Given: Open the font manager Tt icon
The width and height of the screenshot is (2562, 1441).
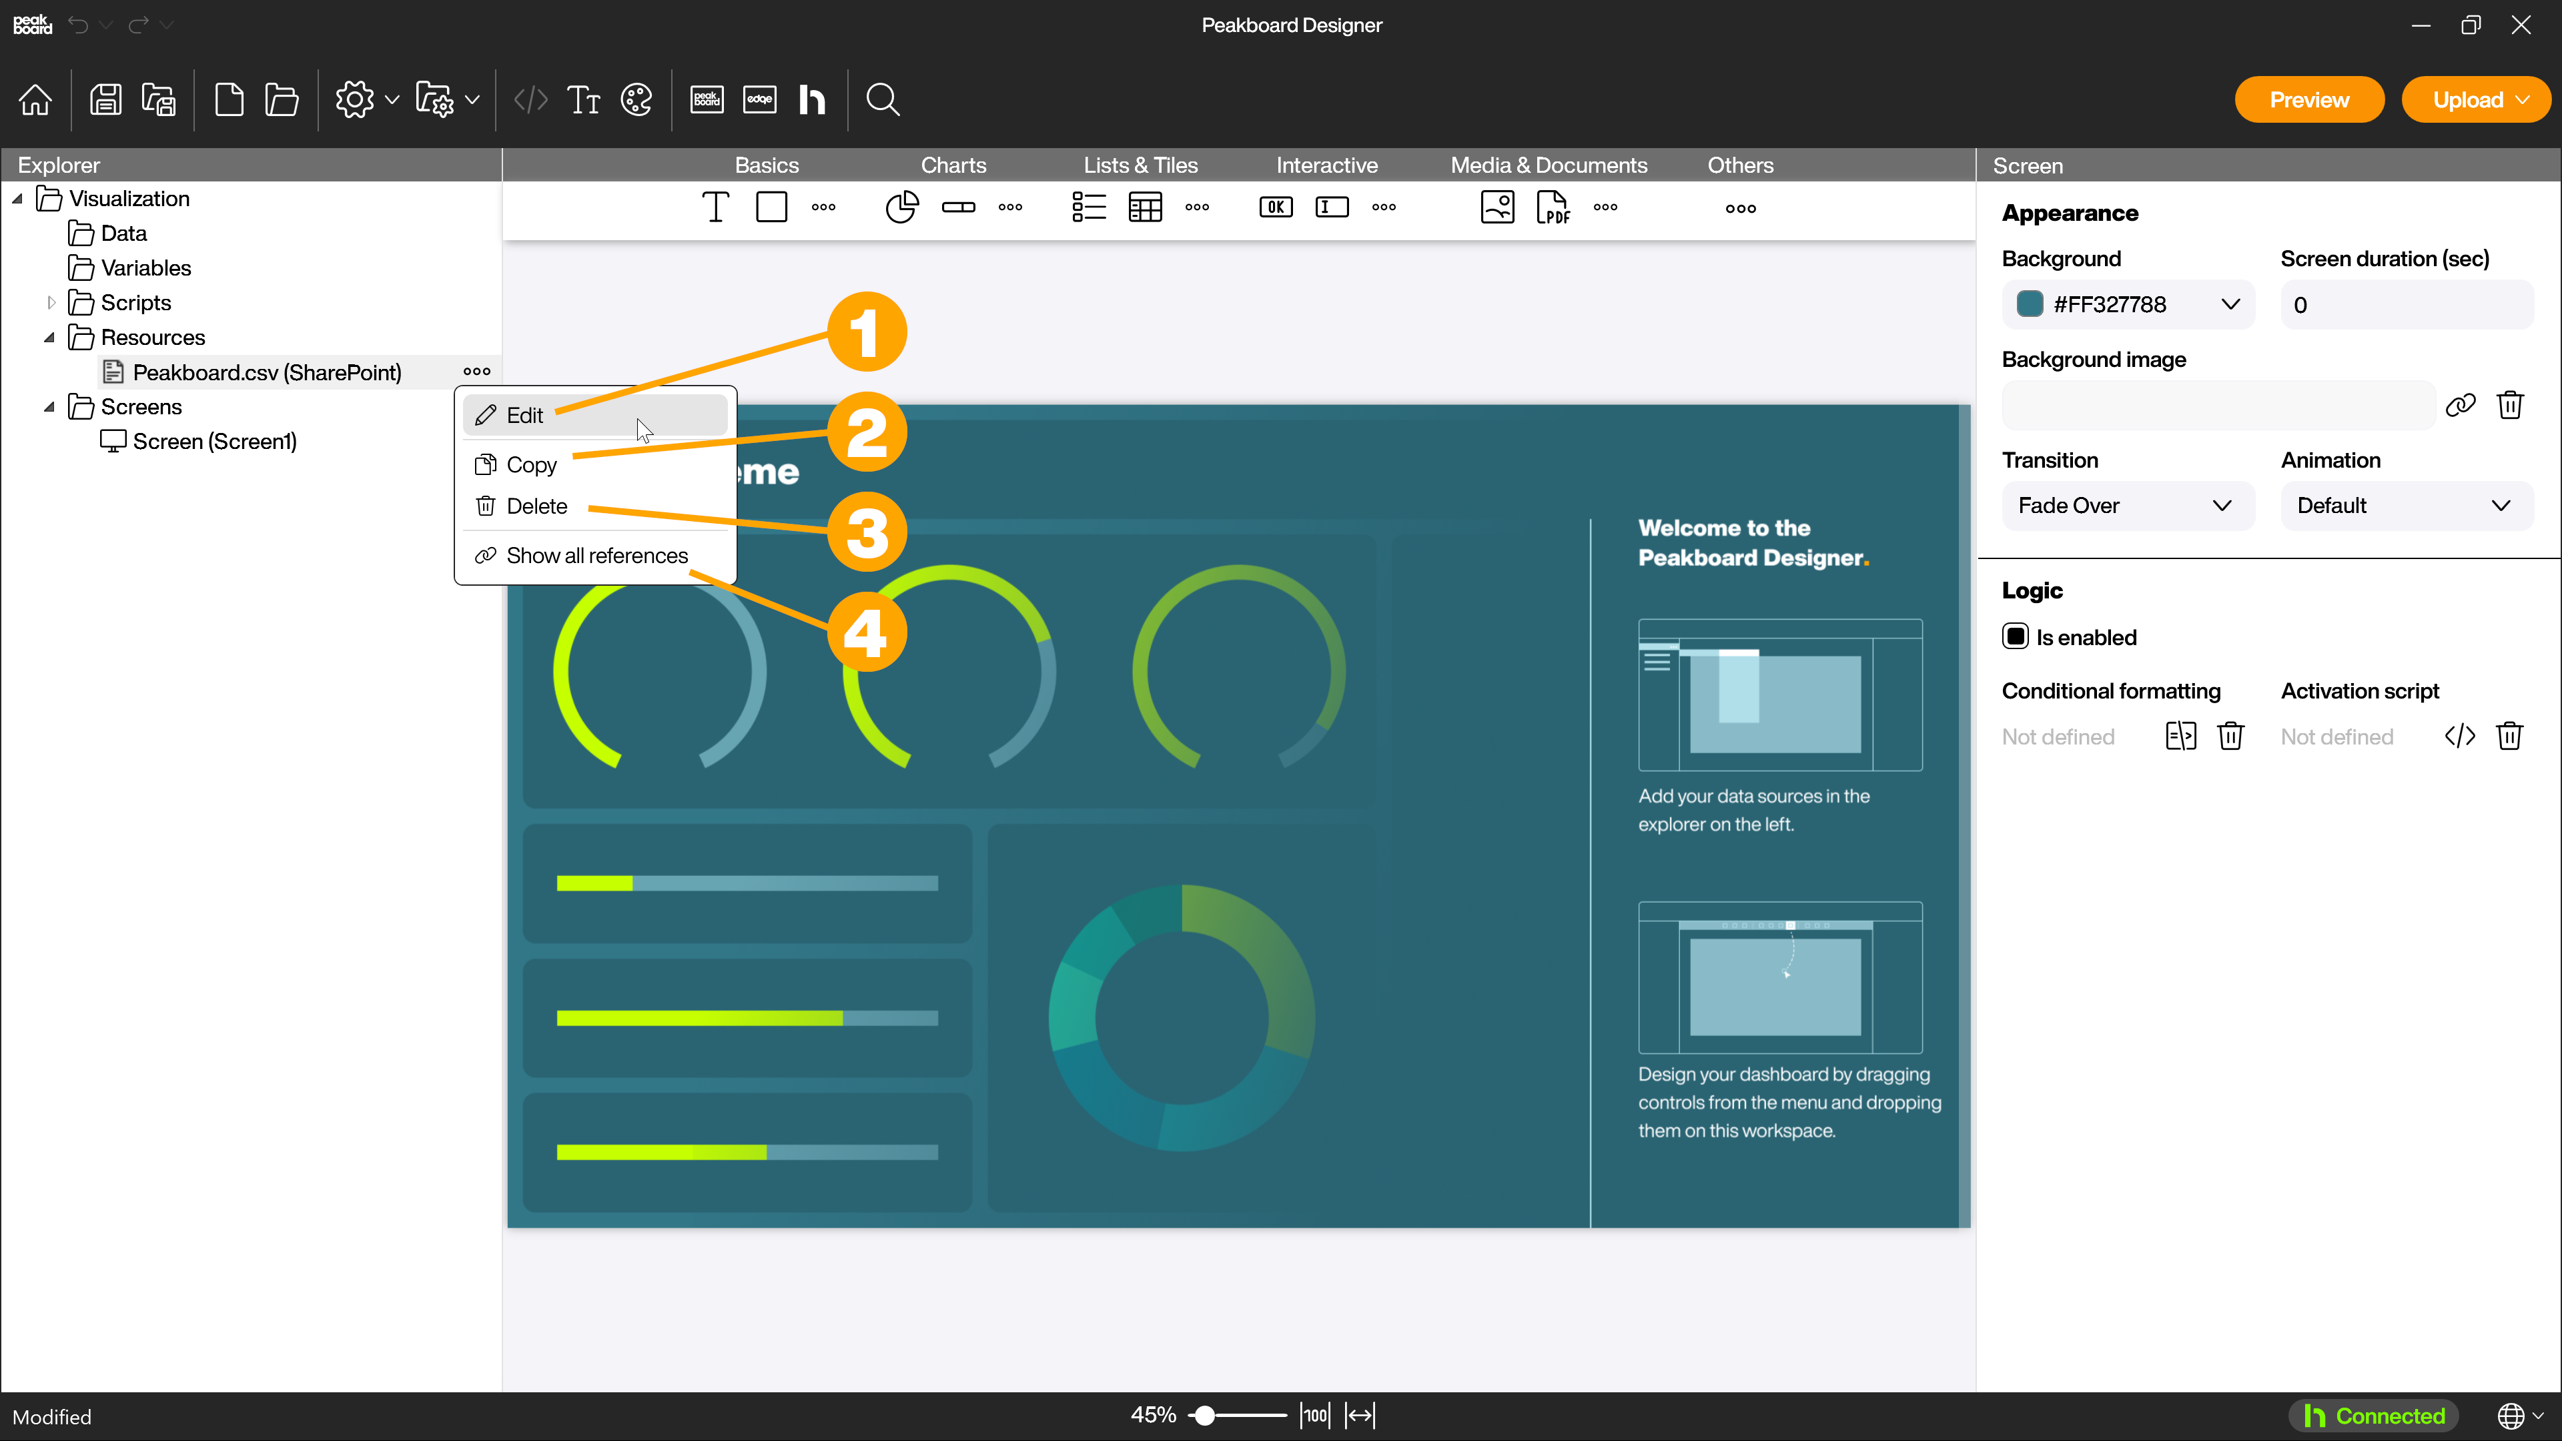Looking at the screenshot, I should pos(584,99).
